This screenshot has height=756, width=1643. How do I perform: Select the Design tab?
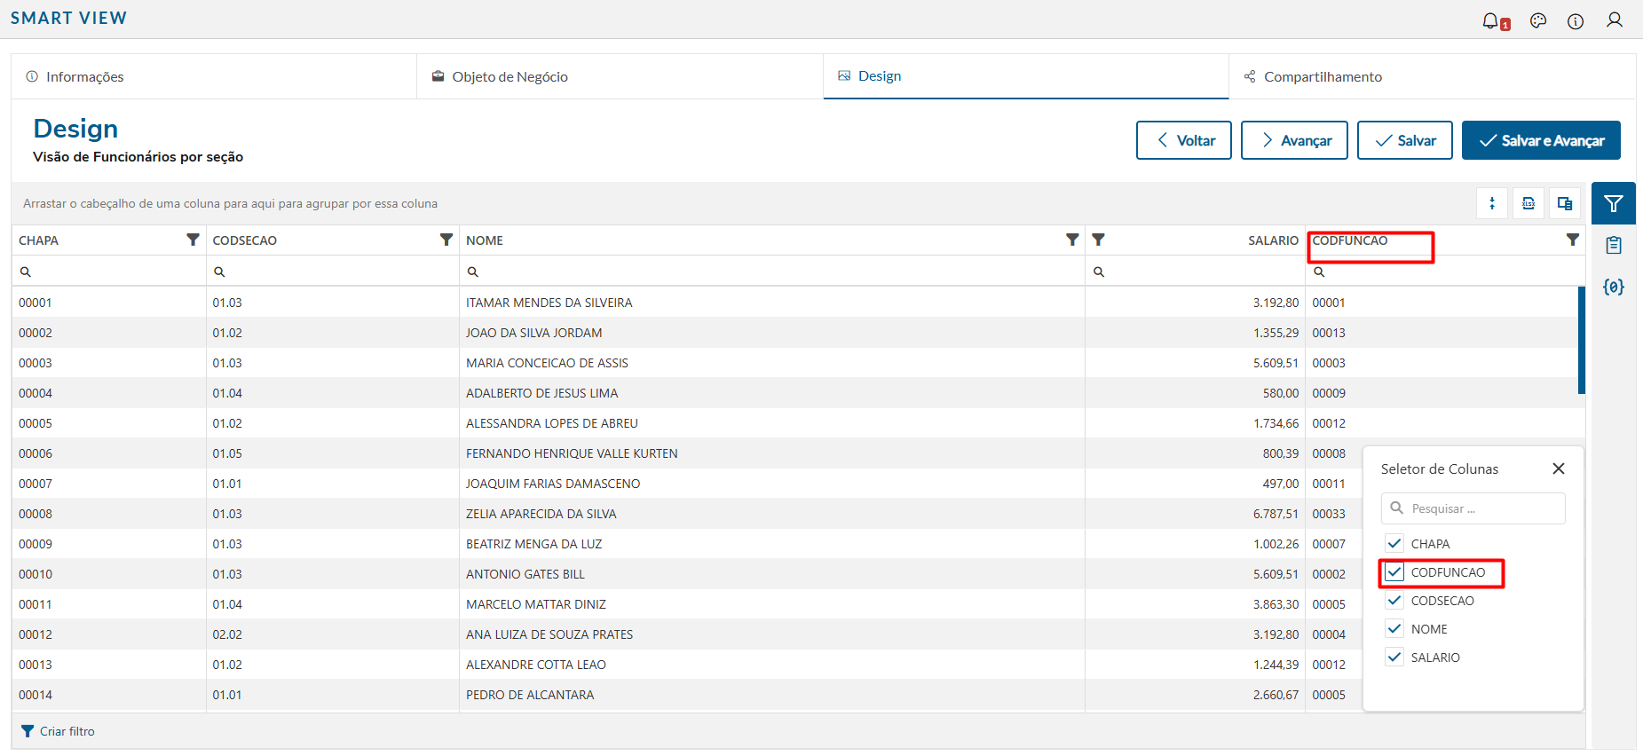click(x=1026, y=76)
